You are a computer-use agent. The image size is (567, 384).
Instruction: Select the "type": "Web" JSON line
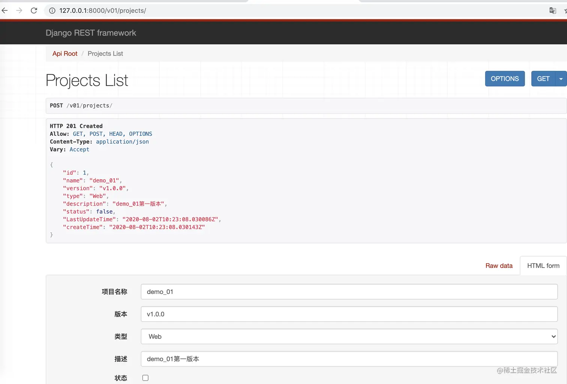[x=85, y=196]
